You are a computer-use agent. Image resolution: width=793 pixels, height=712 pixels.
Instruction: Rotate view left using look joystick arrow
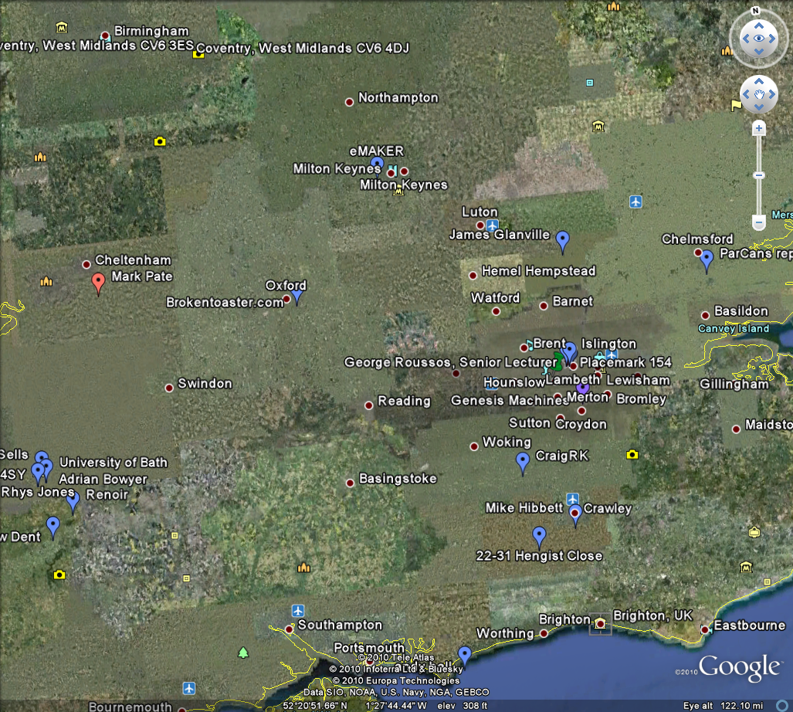point(744,39)
